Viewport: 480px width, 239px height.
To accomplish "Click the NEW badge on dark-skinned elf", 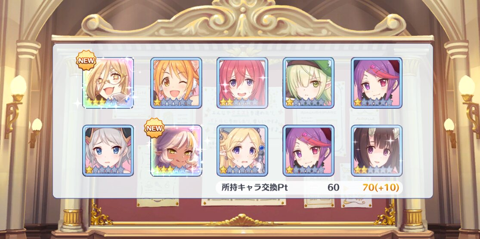I will 154,128.
